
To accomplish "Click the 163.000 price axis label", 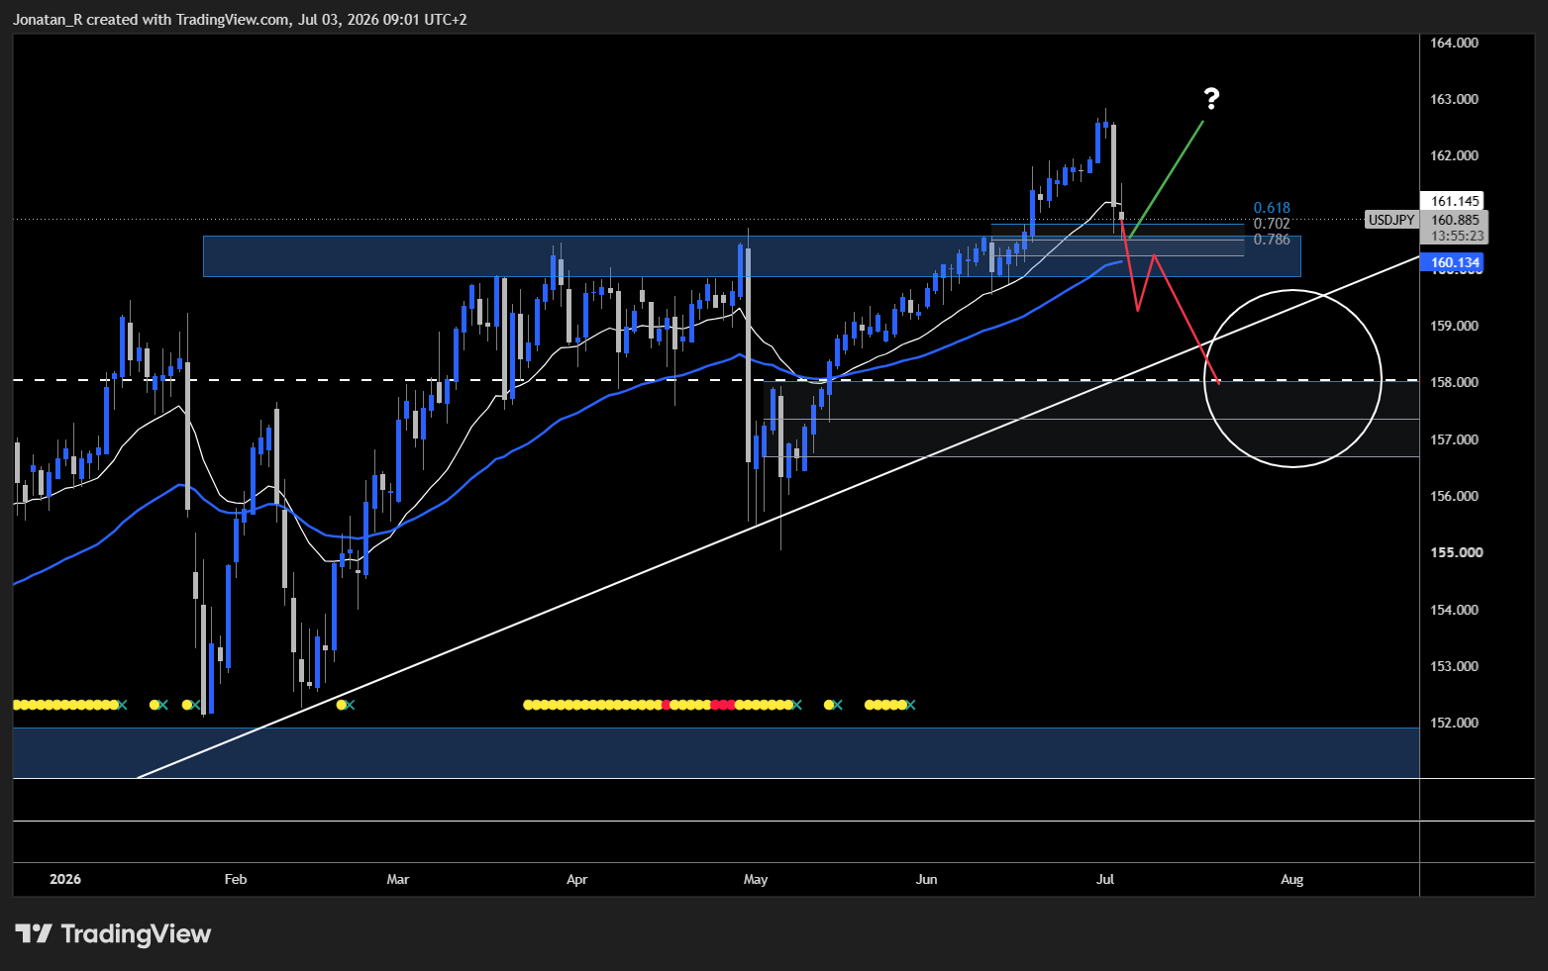I will click(1454, 99).
